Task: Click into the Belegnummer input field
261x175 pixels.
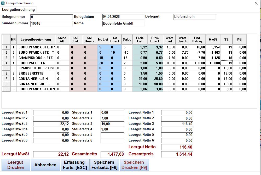Action: 51,17
